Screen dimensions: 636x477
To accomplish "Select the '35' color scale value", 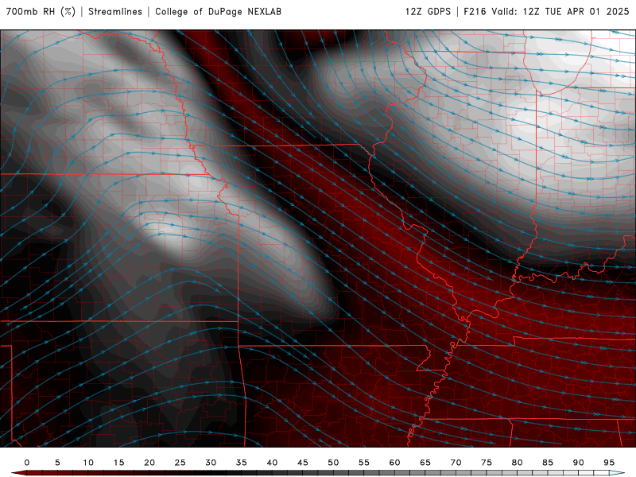I will tap(242, 463).
